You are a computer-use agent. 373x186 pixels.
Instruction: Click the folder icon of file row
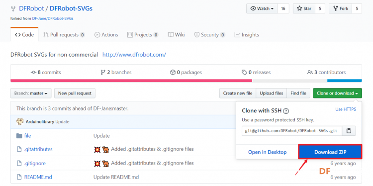coord(19,136)
